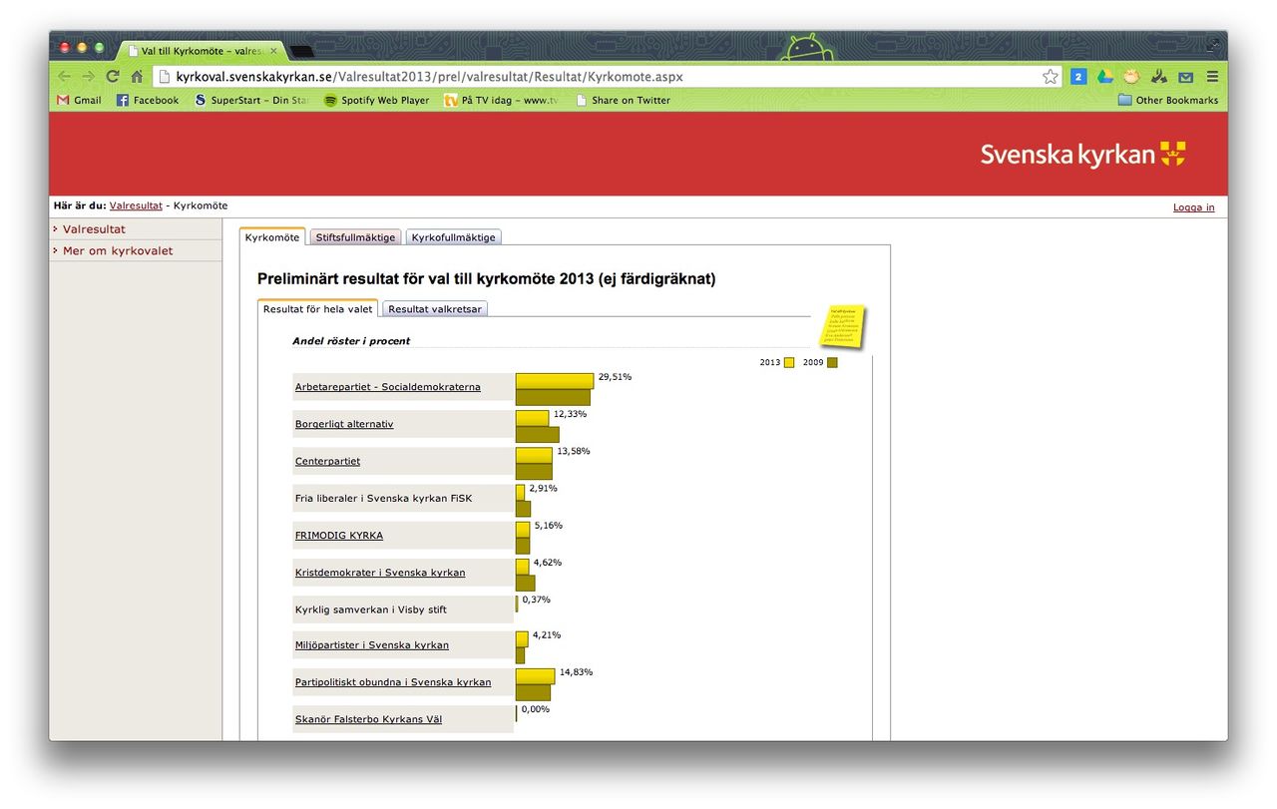The height and width of the screenshot is (809, 1277).
Task: Switch to the Kyrkofullmäktige tab
Action: [453, 236]
